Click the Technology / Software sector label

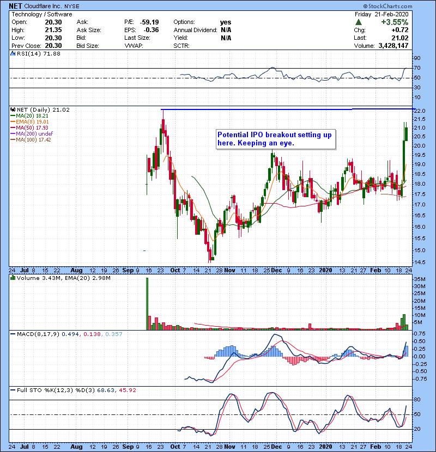(42, 14)
